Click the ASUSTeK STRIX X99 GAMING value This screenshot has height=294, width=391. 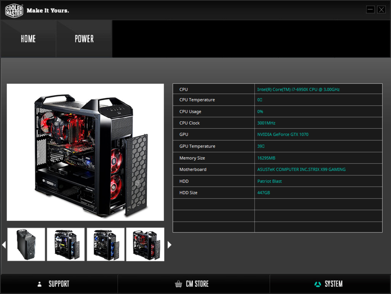point(301,169)
